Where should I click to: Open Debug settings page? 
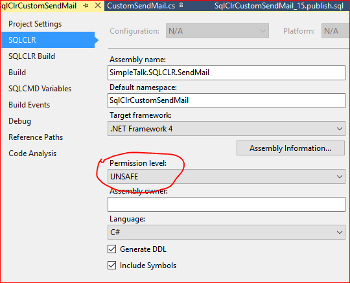(19, 121)
